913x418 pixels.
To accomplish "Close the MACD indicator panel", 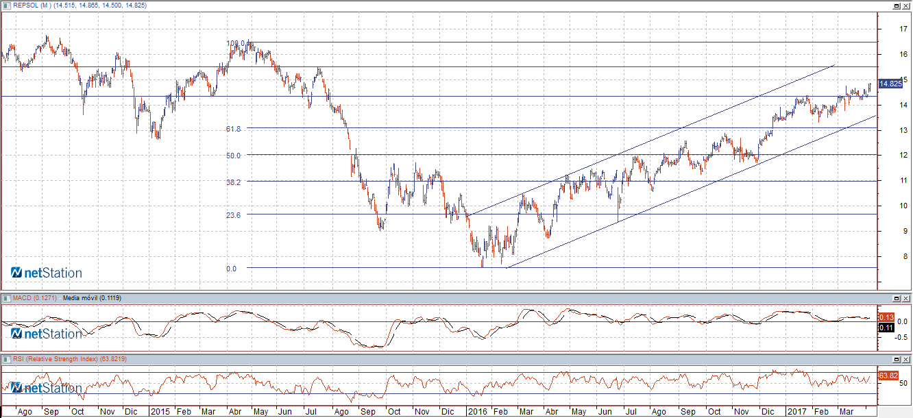I will point(905,299).
